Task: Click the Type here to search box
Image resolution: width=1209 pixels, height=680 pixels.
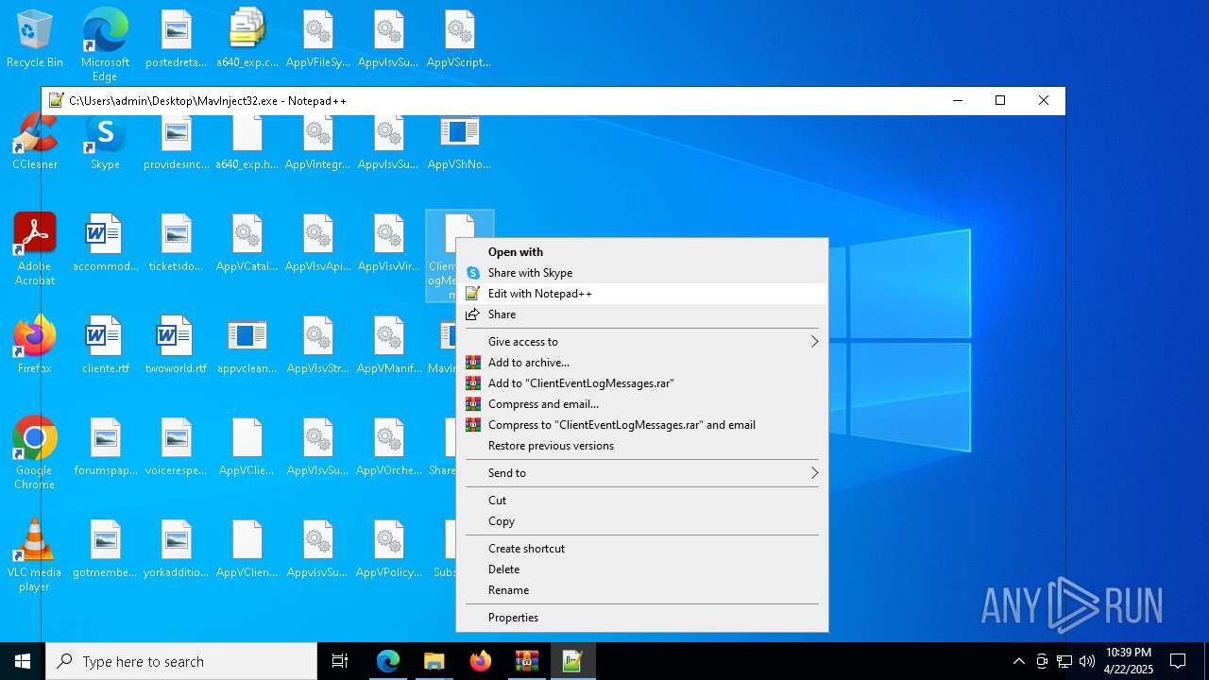Action: pyautogui.click(x=181, y=661)
